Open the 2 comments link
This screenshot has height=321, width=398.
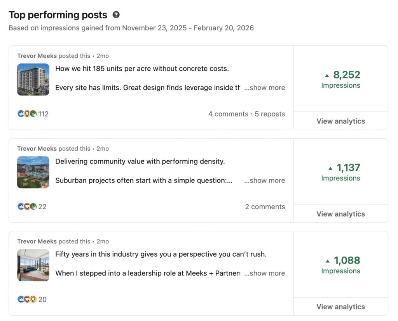(x=265, y=207)
